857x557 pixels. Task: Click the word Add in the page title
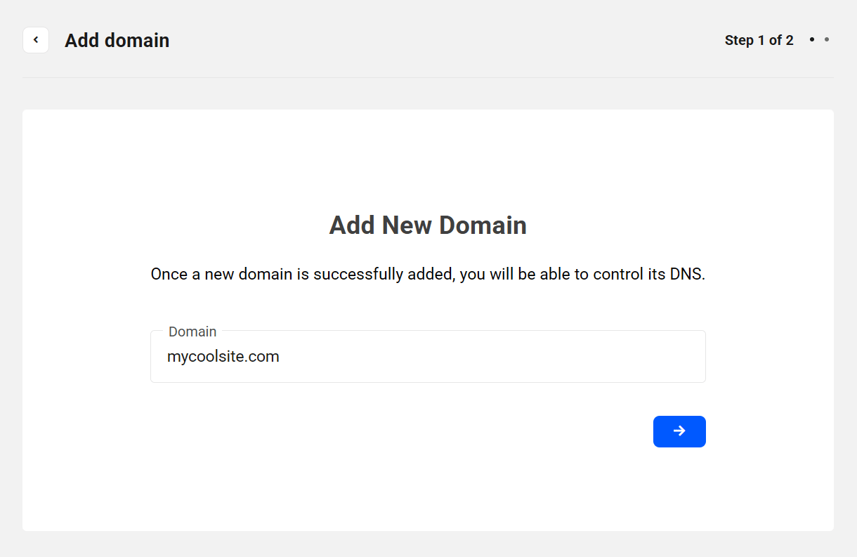81,40
